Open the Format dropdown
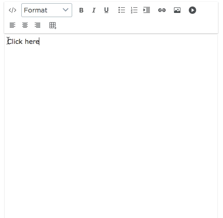Viewport: 223px width, 218px height. point(47,10)
